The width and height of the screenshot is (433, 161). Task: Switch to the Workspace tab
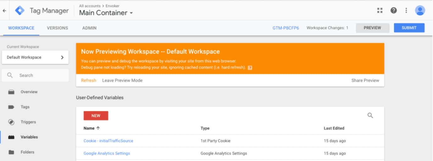21,28
